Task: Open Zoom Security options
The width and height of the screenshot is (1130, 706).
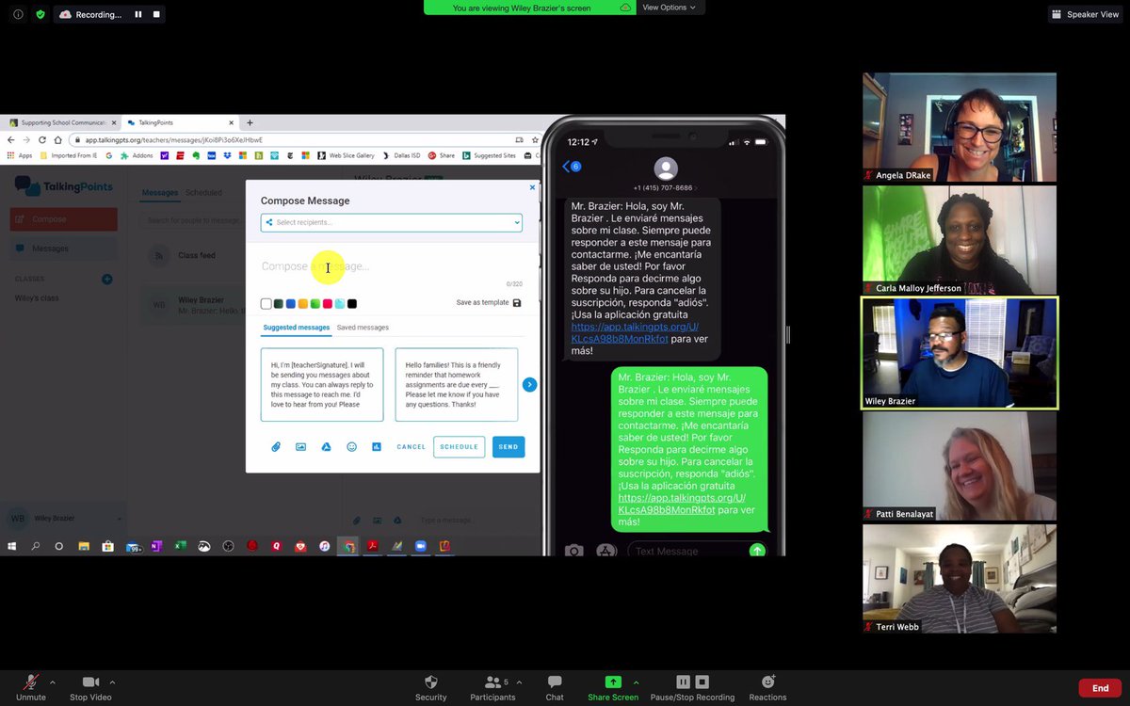Action: [431, 687]
